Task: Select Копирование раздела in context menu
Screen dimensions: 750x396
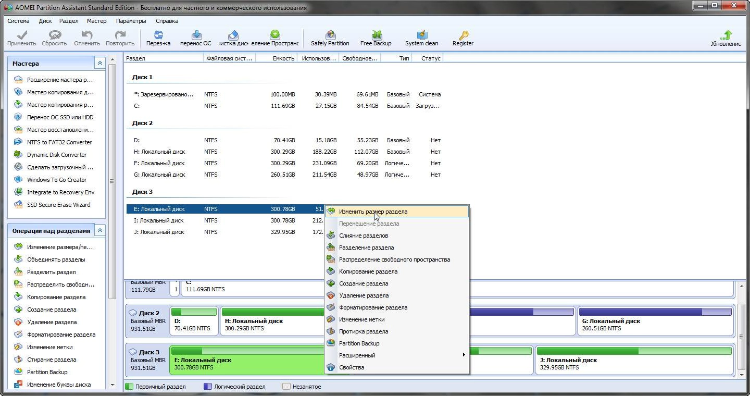Action: [x=396, y=271]
